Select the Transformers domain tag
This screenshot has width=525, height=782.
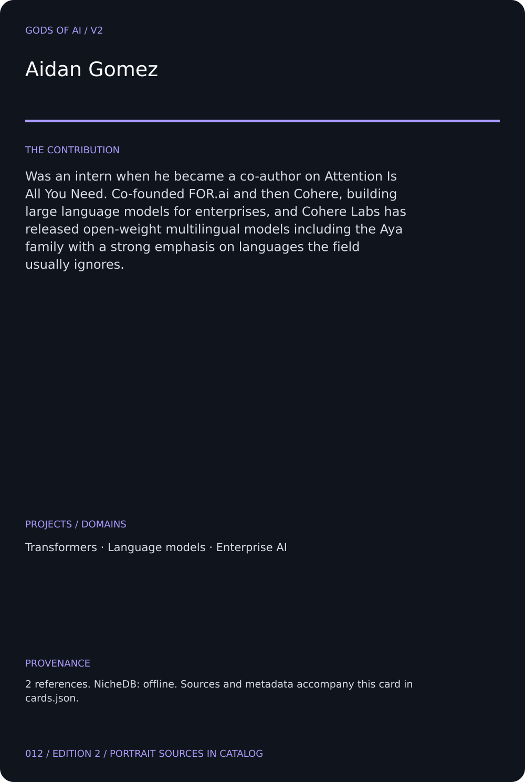pos(61,547)
